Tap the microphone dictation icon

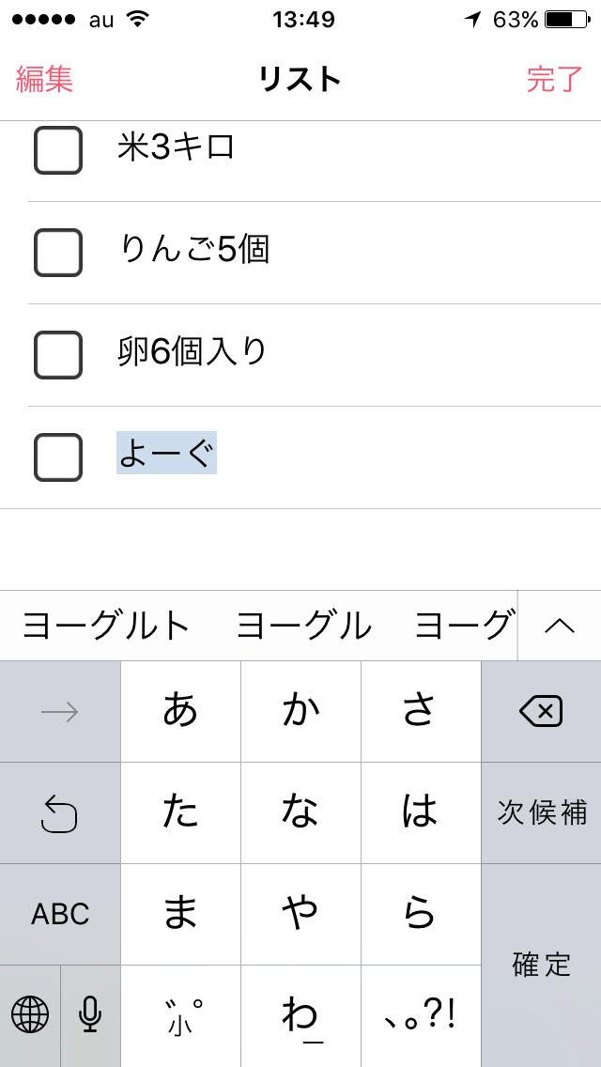pyautogui.click(x=90, y=1014)
